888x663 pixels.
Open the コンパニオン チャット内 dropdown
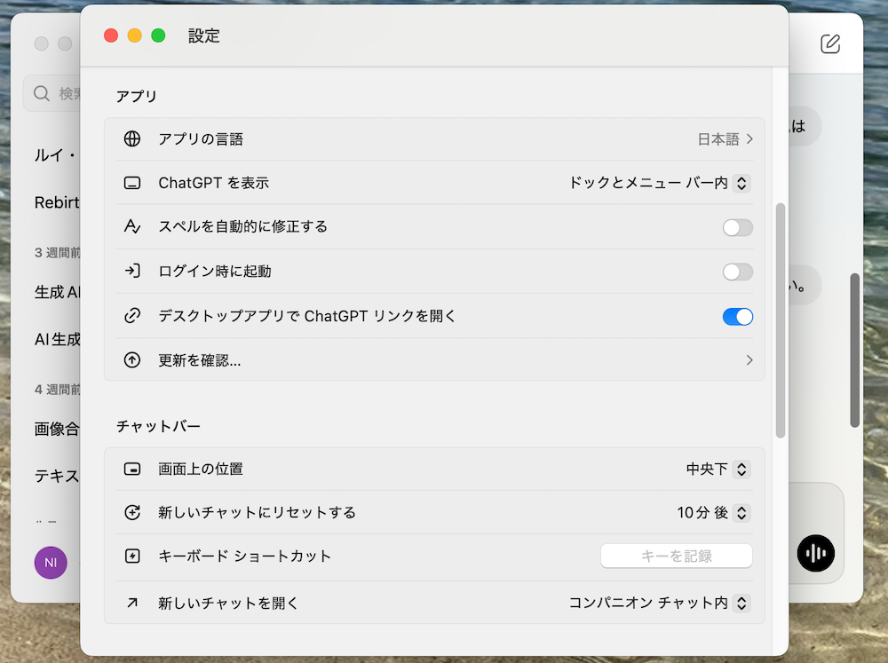pos(659,604)
